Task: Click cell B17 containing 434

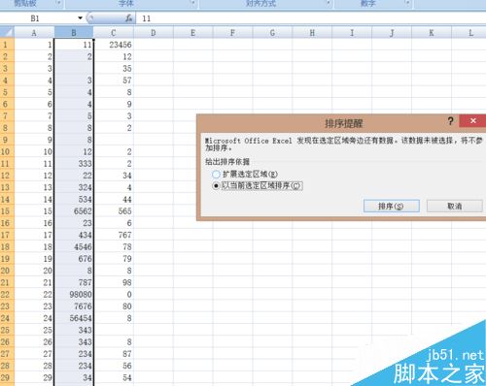Action: point(74,235)
